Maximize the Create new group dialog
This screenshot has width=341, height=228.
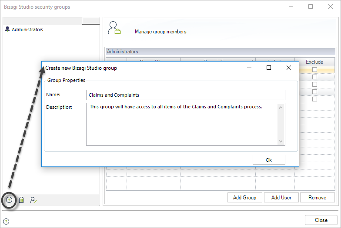coord(269,68)
